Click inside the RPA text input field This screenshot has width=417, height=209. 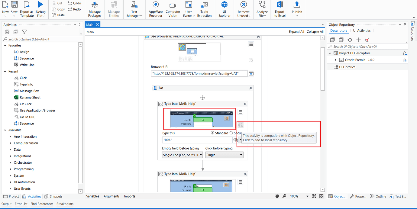pyautogui.click(x=197, y=140)
